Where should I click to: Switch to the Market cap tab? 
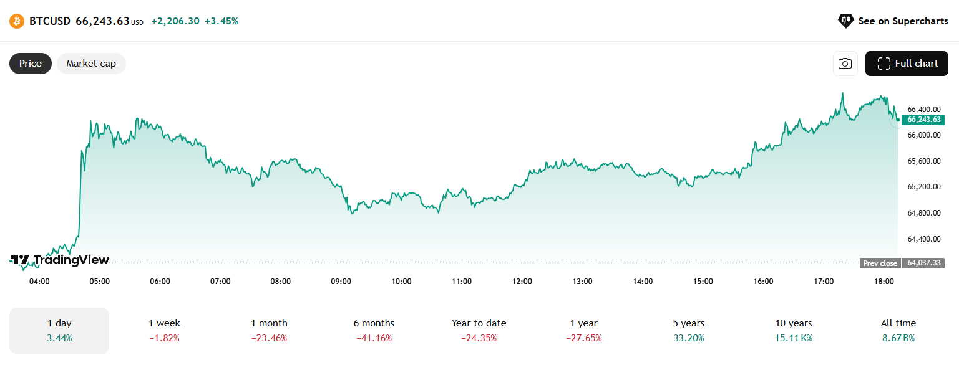click(x=91, y=64)
